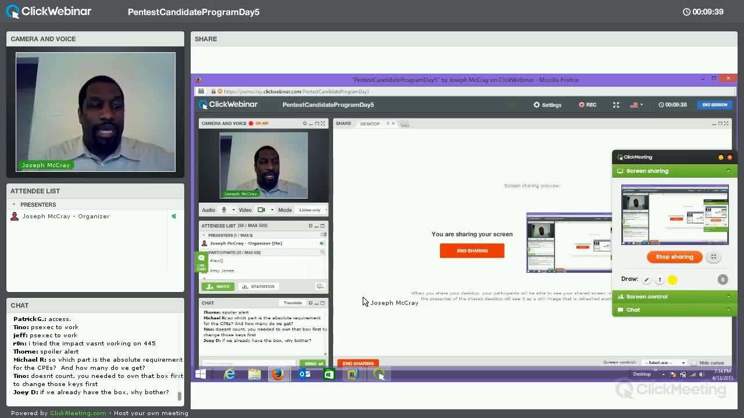Enable the Hide cursor checkbox
Image resolution: width=744 pixels, height=418 pixels.
694,363
